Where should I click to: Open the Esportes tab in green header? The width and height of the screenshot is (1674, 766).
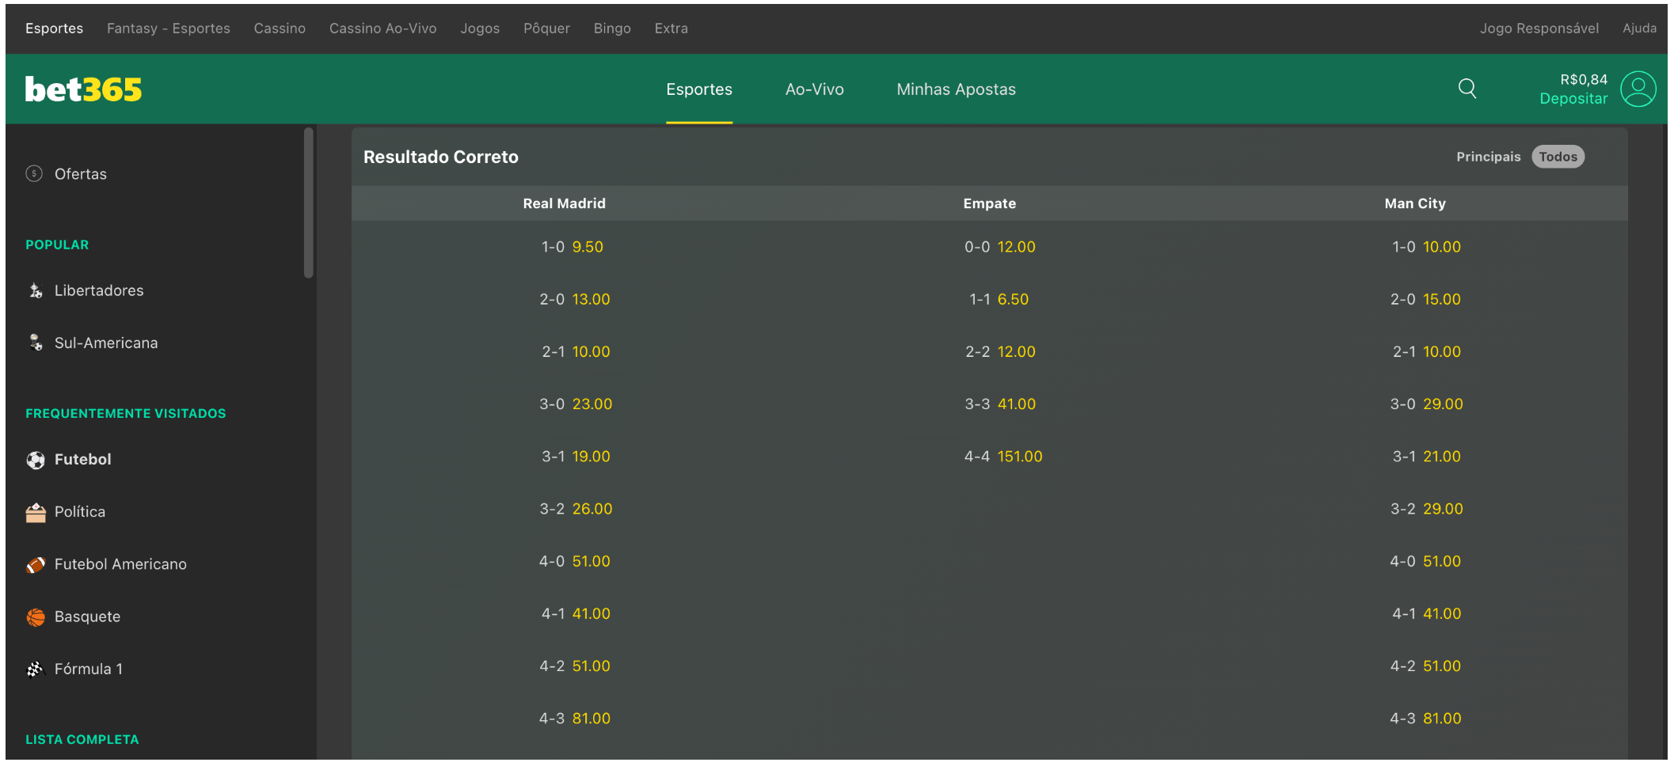[x=698, y=89]
